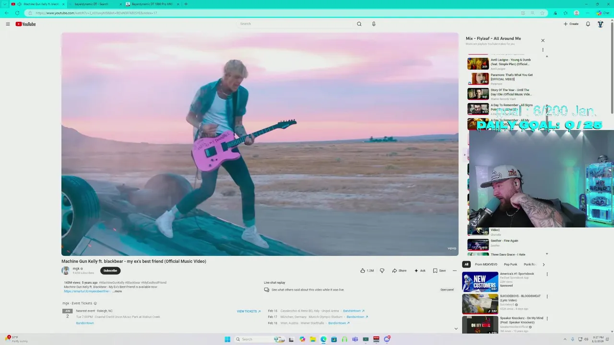Like the video with thumbs-up icon
This screenshot has width=614, height=345.
click(367, 271)
